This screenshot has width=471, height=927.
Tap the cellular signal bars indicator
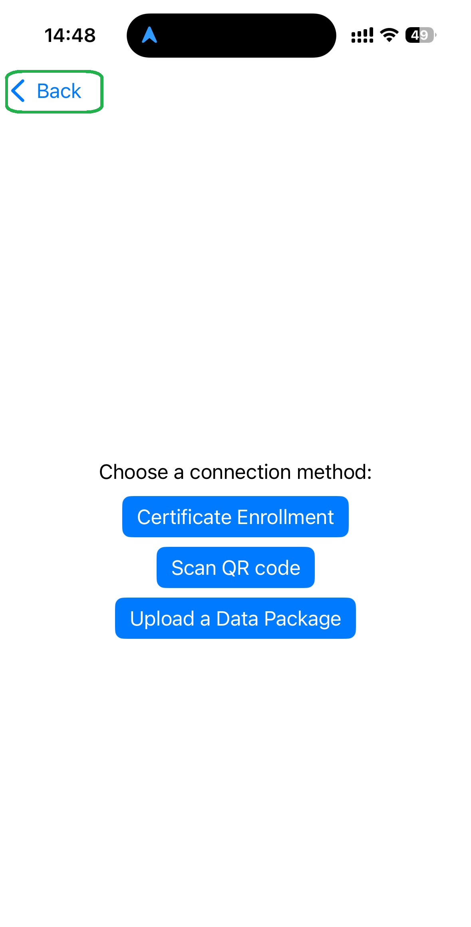(x=362, y=35)
